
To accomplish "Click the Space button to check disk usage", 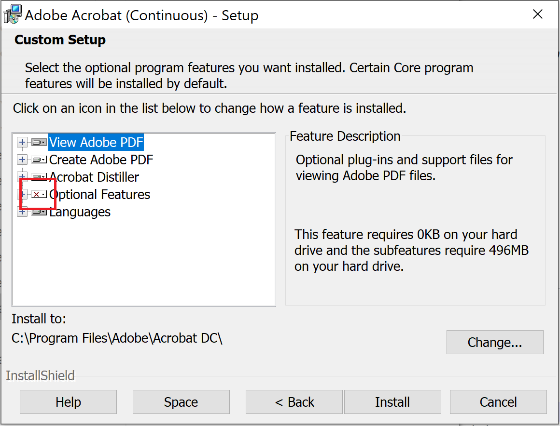I will pyautogui.click(x=181, y=401).
